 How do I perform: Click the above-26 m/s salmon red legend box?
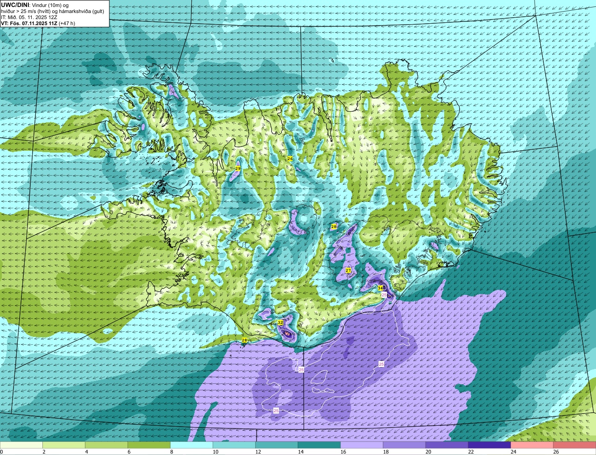[575, 445]
